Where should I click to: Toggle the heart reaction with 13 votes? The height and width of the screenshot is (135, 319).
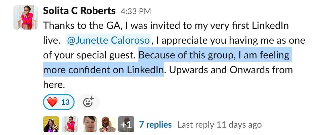click(x=58, y=102)
